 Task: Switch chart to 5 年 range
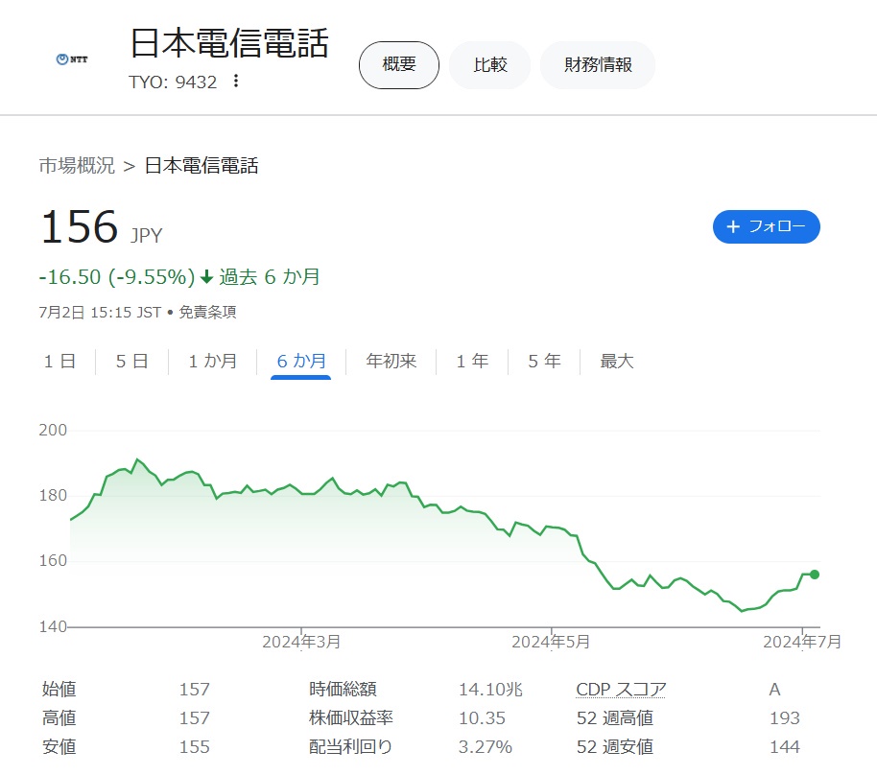point(545,362)
